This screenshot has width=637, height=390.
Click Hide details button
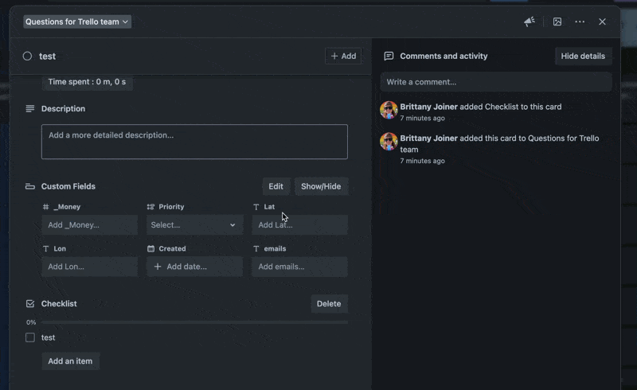583,56
